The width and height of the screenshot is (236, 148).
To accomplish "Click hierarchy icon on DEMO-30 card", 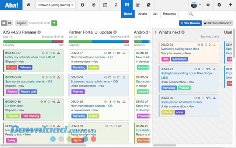I will coord(214,98).
